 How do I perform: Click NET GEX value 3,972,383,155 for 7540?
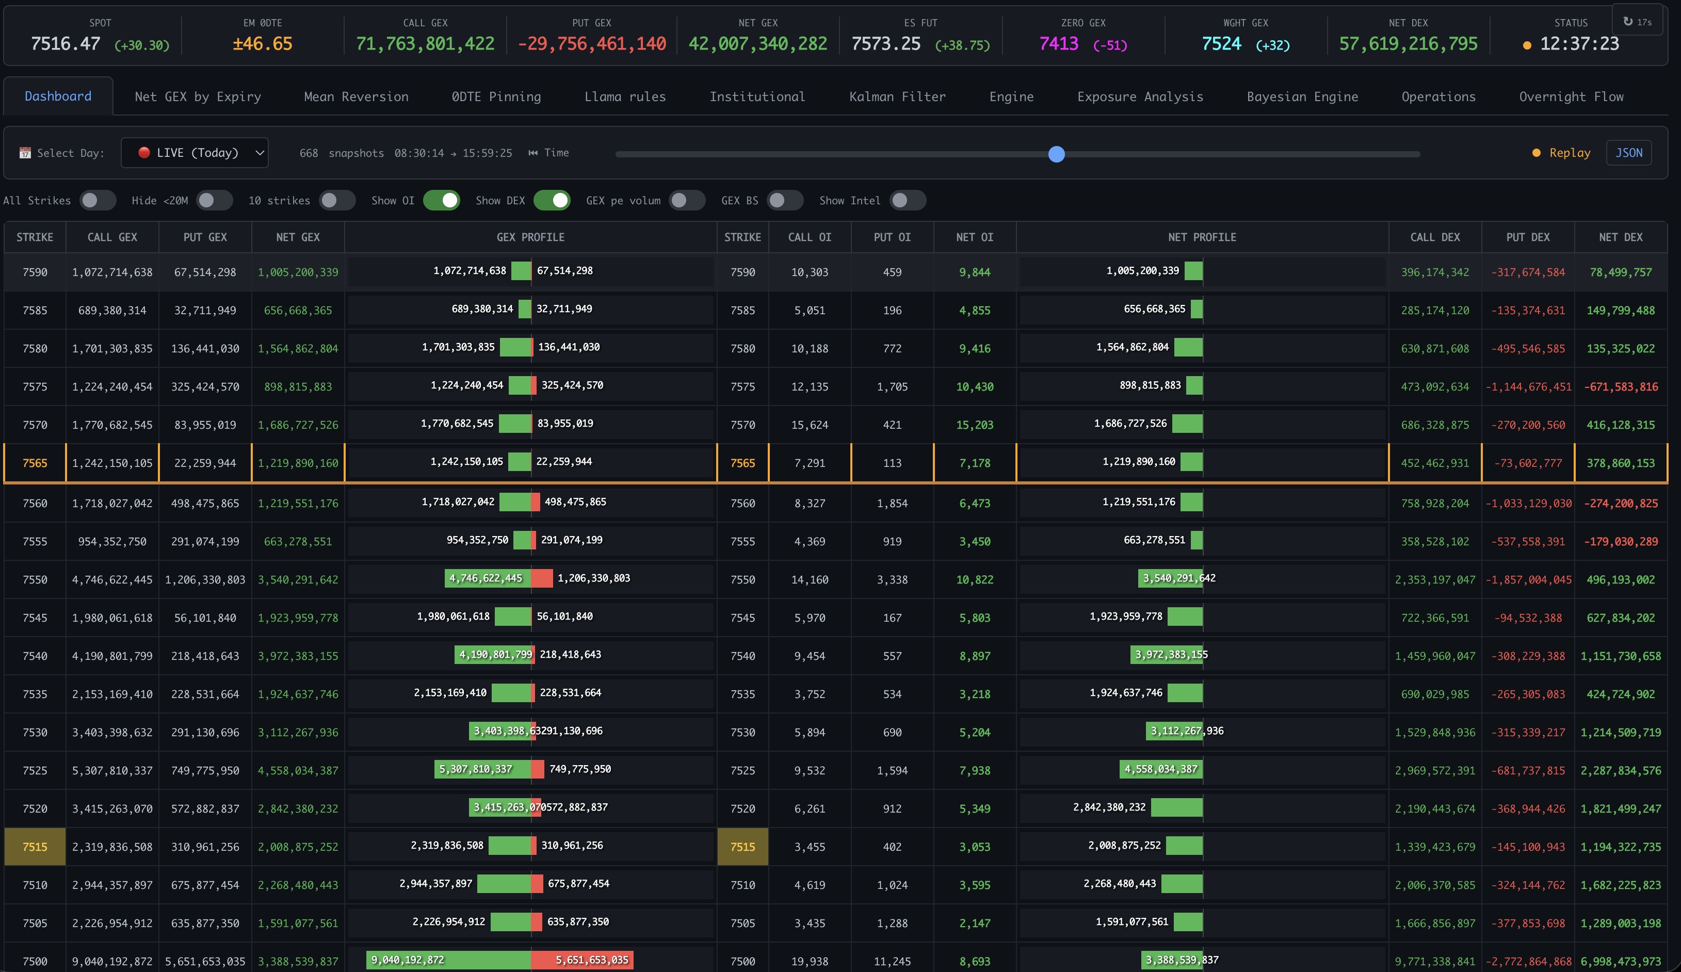(x=298, y=656)
